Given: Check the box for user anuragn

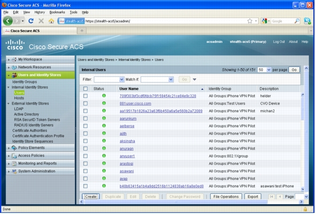Looking at the screenshot, I should point(86,148).
